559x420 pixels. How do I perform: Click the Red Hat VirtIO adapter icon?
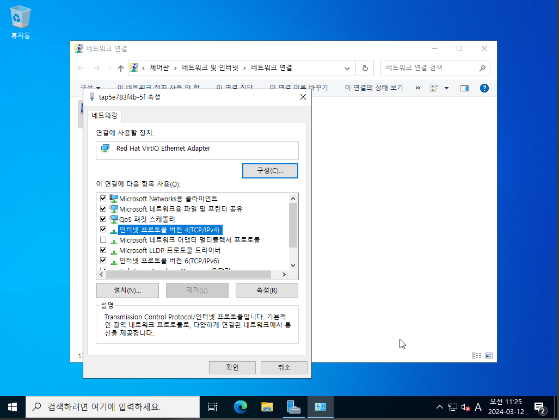coord(105,148)
